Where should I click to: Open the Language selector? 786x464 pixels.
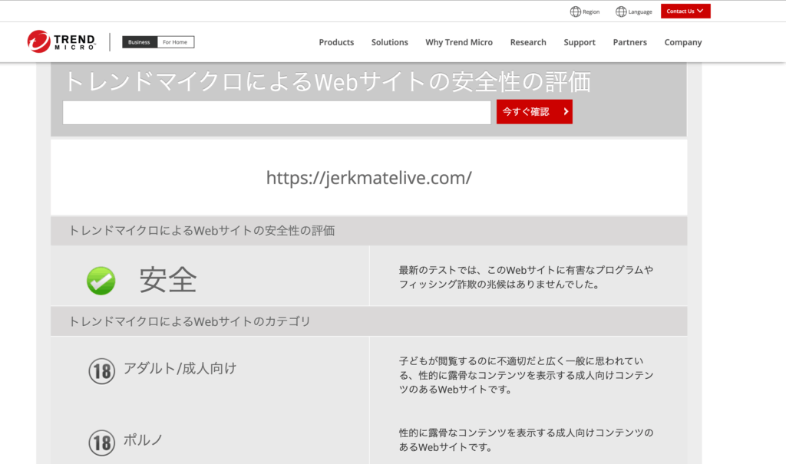coord(633,11)
